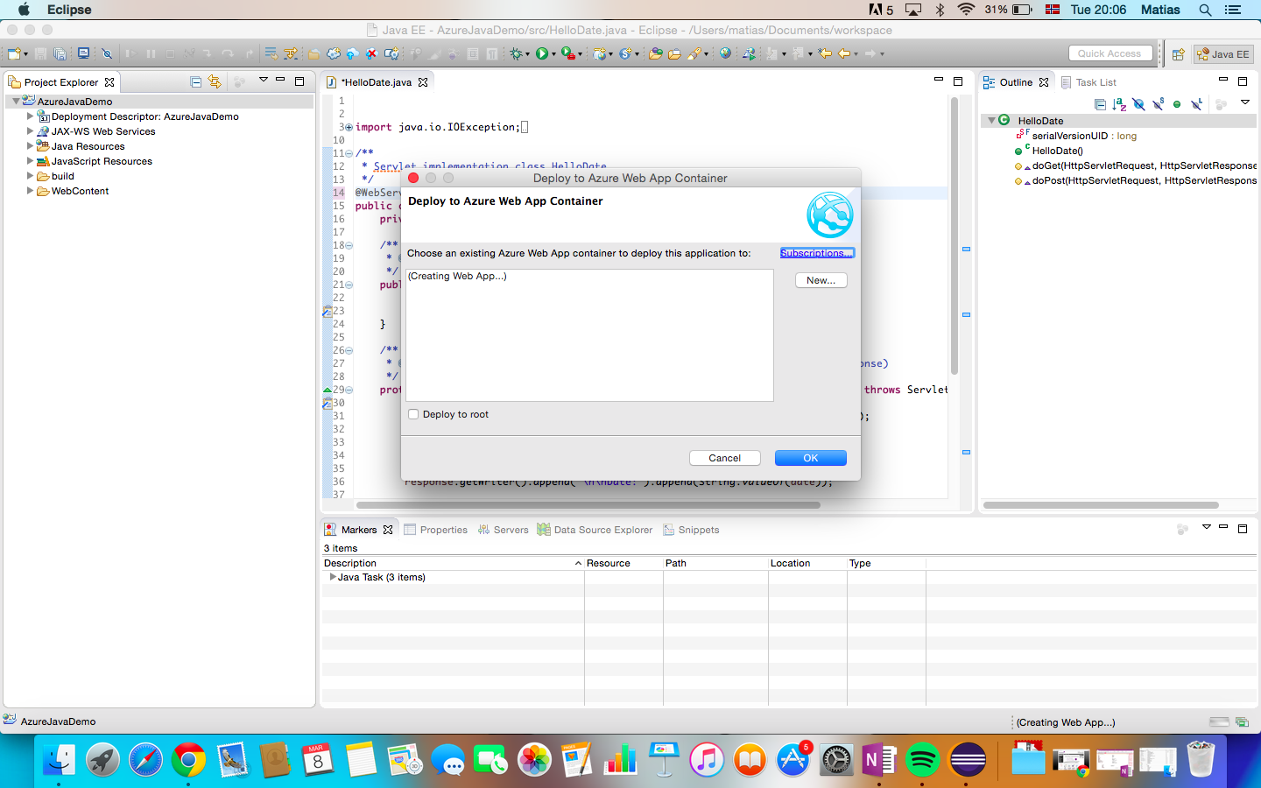
Task: Click the Subscriptions... link in the dialog
Action: 816,253
